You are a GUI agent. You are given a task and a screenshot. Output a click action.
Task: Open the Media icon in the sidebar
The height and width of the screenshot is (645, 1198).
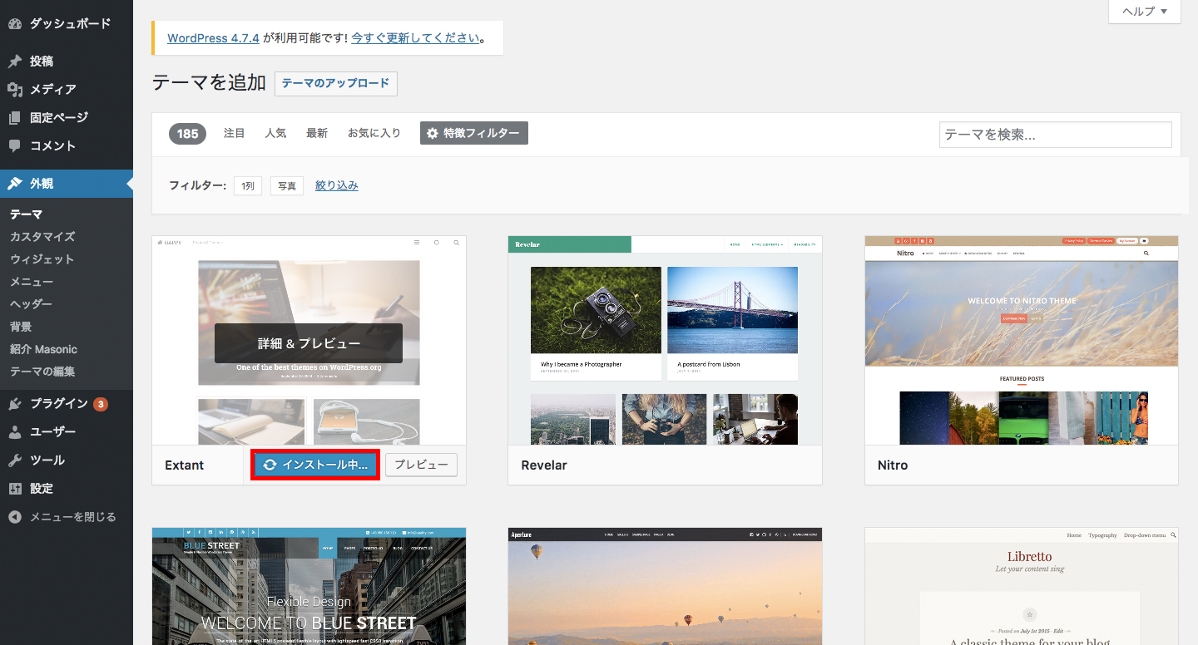coord(15,90)
